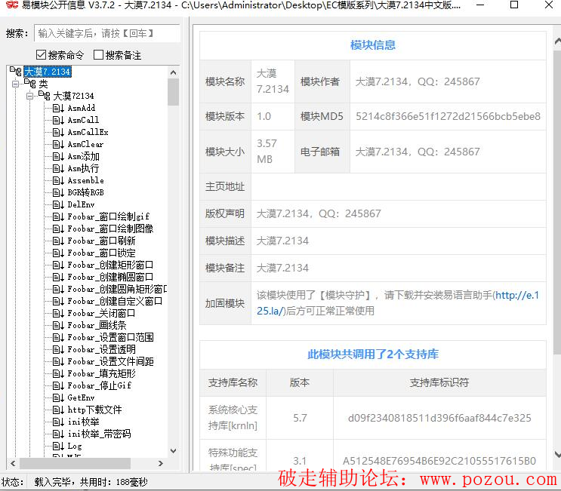Click the Foobar_窗口锁定 icon

pos(58,253)
